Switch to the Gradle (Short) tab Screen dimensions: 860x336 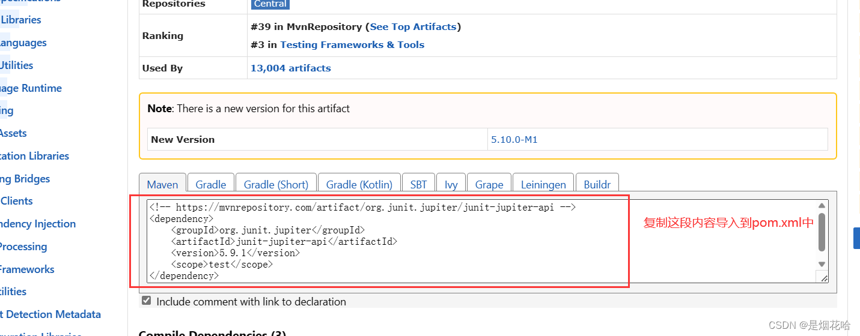[276, 184]
